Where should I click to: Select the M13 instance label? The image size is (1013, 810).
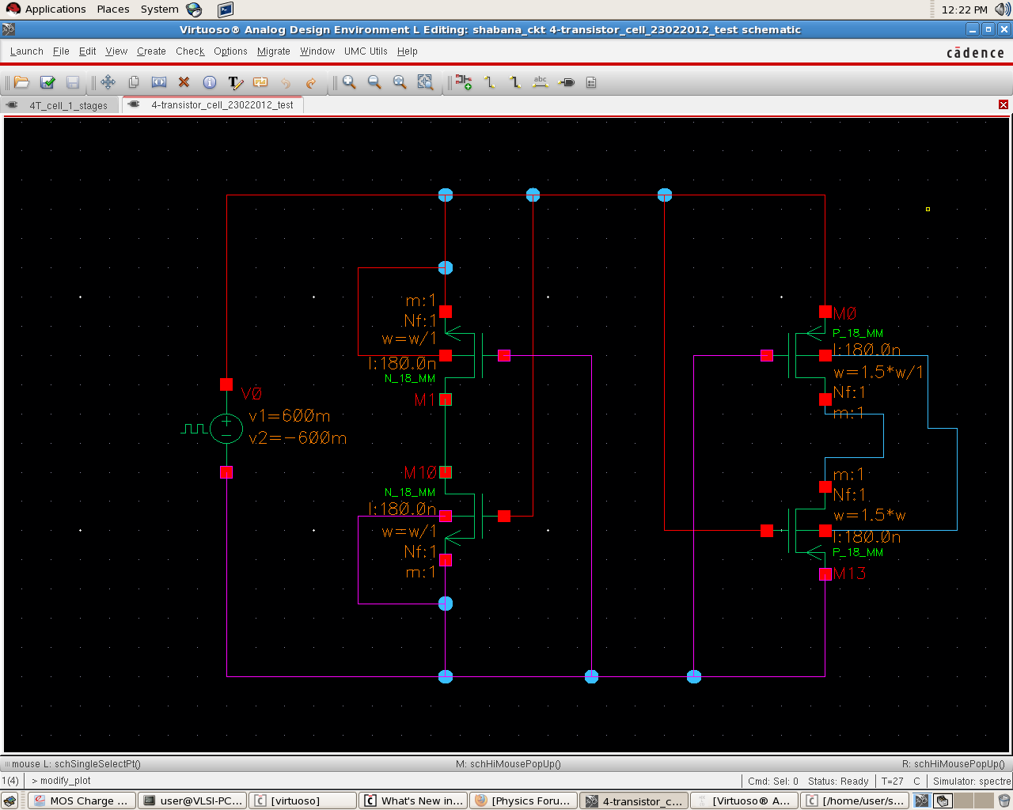(x=850, y=573)
